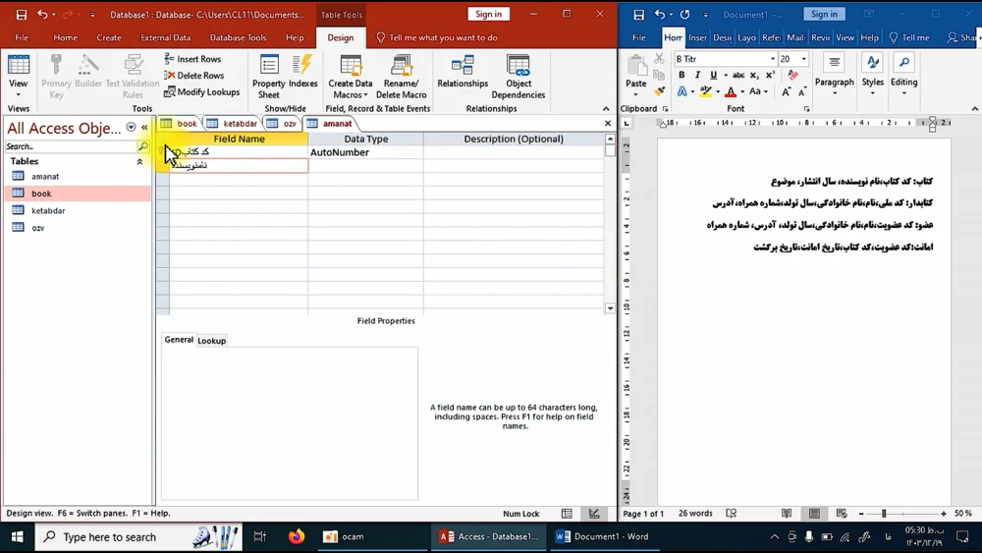982x553 pixels.
Task: Collapse the Access ribbon
Action: point(606,109)
